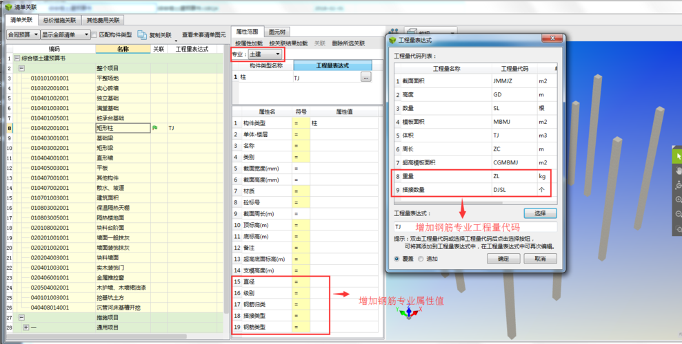This screenshot has width=682, height=344.
Task: Collapse the 综合楼土建预算书 tree node
Action: click(x=17, y=58)
